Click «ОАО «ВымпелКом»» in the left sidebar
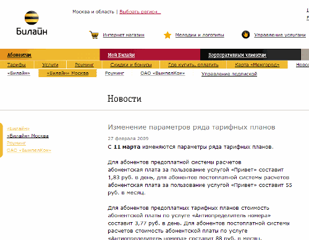 coord(29,151)
